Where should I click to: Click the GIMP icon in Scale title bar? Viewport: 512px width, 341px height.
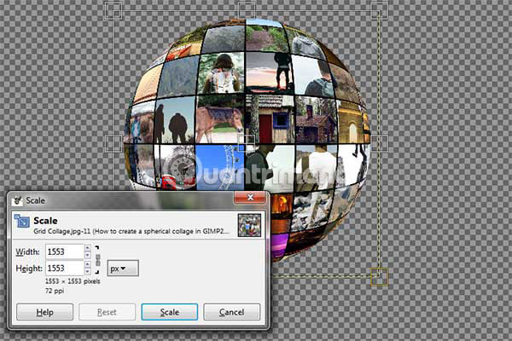(17, 200)
